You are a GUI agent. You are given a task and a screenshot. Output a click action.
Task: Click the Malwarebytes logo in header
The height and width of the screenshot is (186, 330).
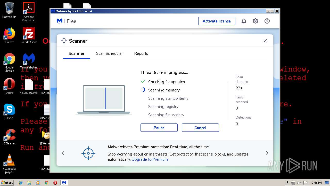pos(60,21)
